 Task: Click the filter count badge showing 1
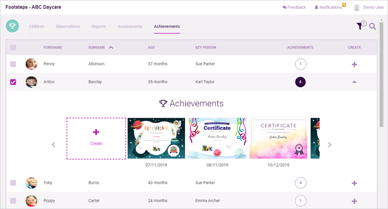(x=364, y=24)
